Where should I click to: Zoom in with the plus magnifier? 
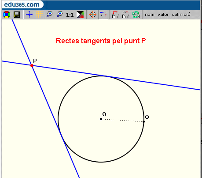[50, 15]
